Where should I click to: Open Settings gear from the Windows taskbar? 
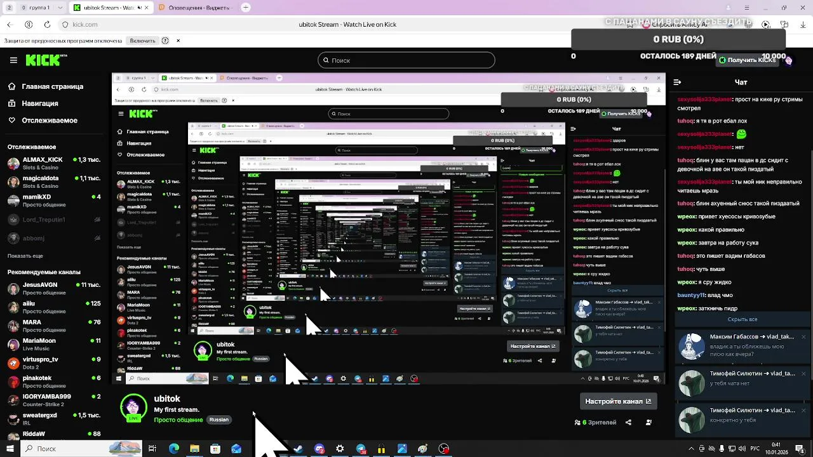(340, 449)
